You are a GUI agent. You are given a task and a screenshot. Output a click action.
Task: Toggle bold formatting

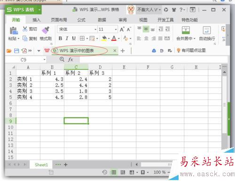[x=60, y=38]
